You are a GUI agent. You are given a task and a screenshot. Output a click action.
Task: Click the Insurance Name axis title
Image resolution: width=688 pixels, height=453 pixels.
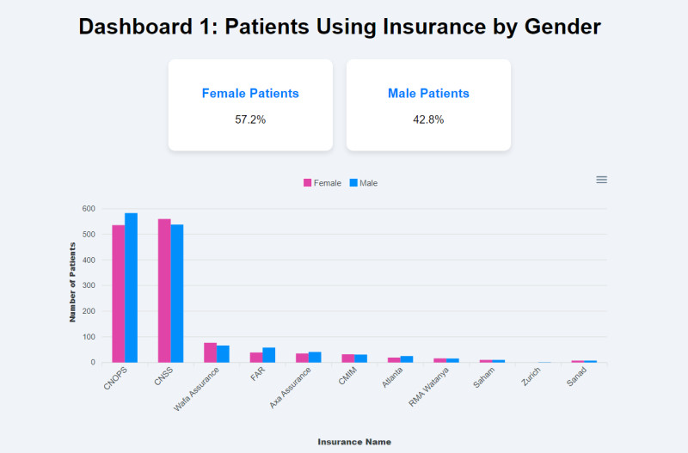coord(354,442)
